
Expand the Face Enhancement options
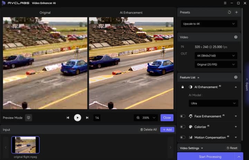tap(236, 116)
